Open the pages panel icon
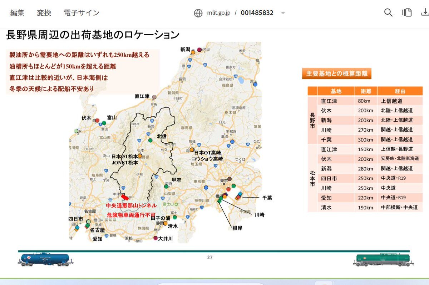This screenshot has height=285, width=429. click(x=407, y=13)
